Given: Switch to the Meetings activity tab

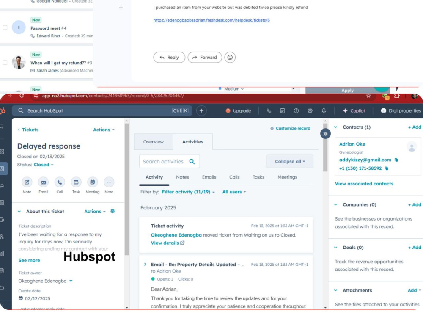Looking at the screenshot, I should tap(287, 177).
